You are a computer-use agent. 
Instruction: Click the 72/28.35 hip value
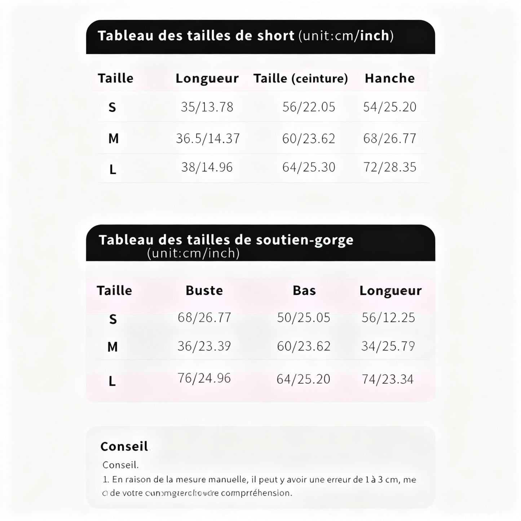point(389,167)
